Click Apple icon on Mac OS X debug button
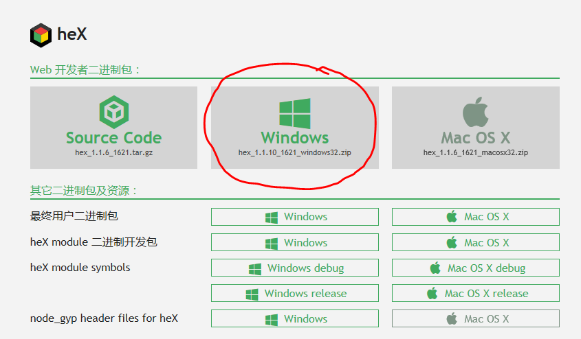 click(435, 268)
